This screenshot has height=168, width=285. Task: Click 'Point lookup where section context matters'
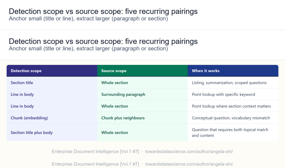231,106
